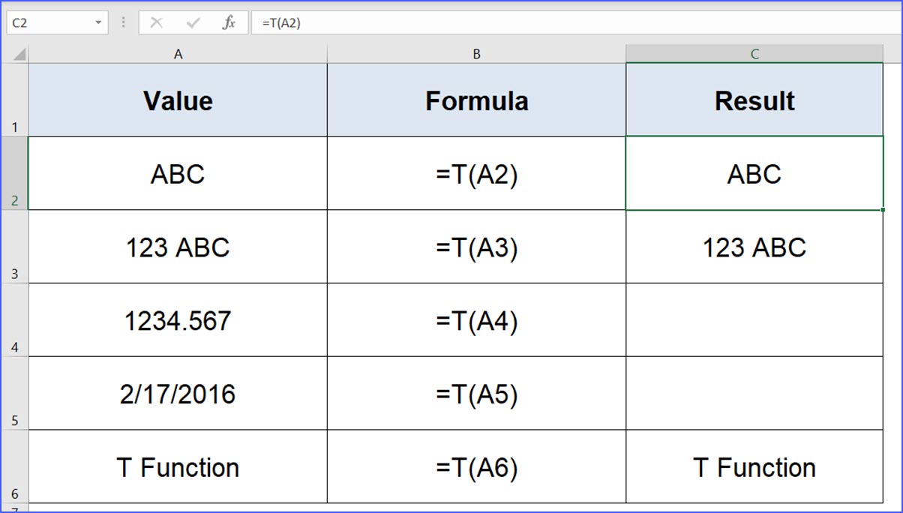Viewport: 903px width, 513px height.
Task: Open the Insert Function fx dialog
Action: point(229,23)
